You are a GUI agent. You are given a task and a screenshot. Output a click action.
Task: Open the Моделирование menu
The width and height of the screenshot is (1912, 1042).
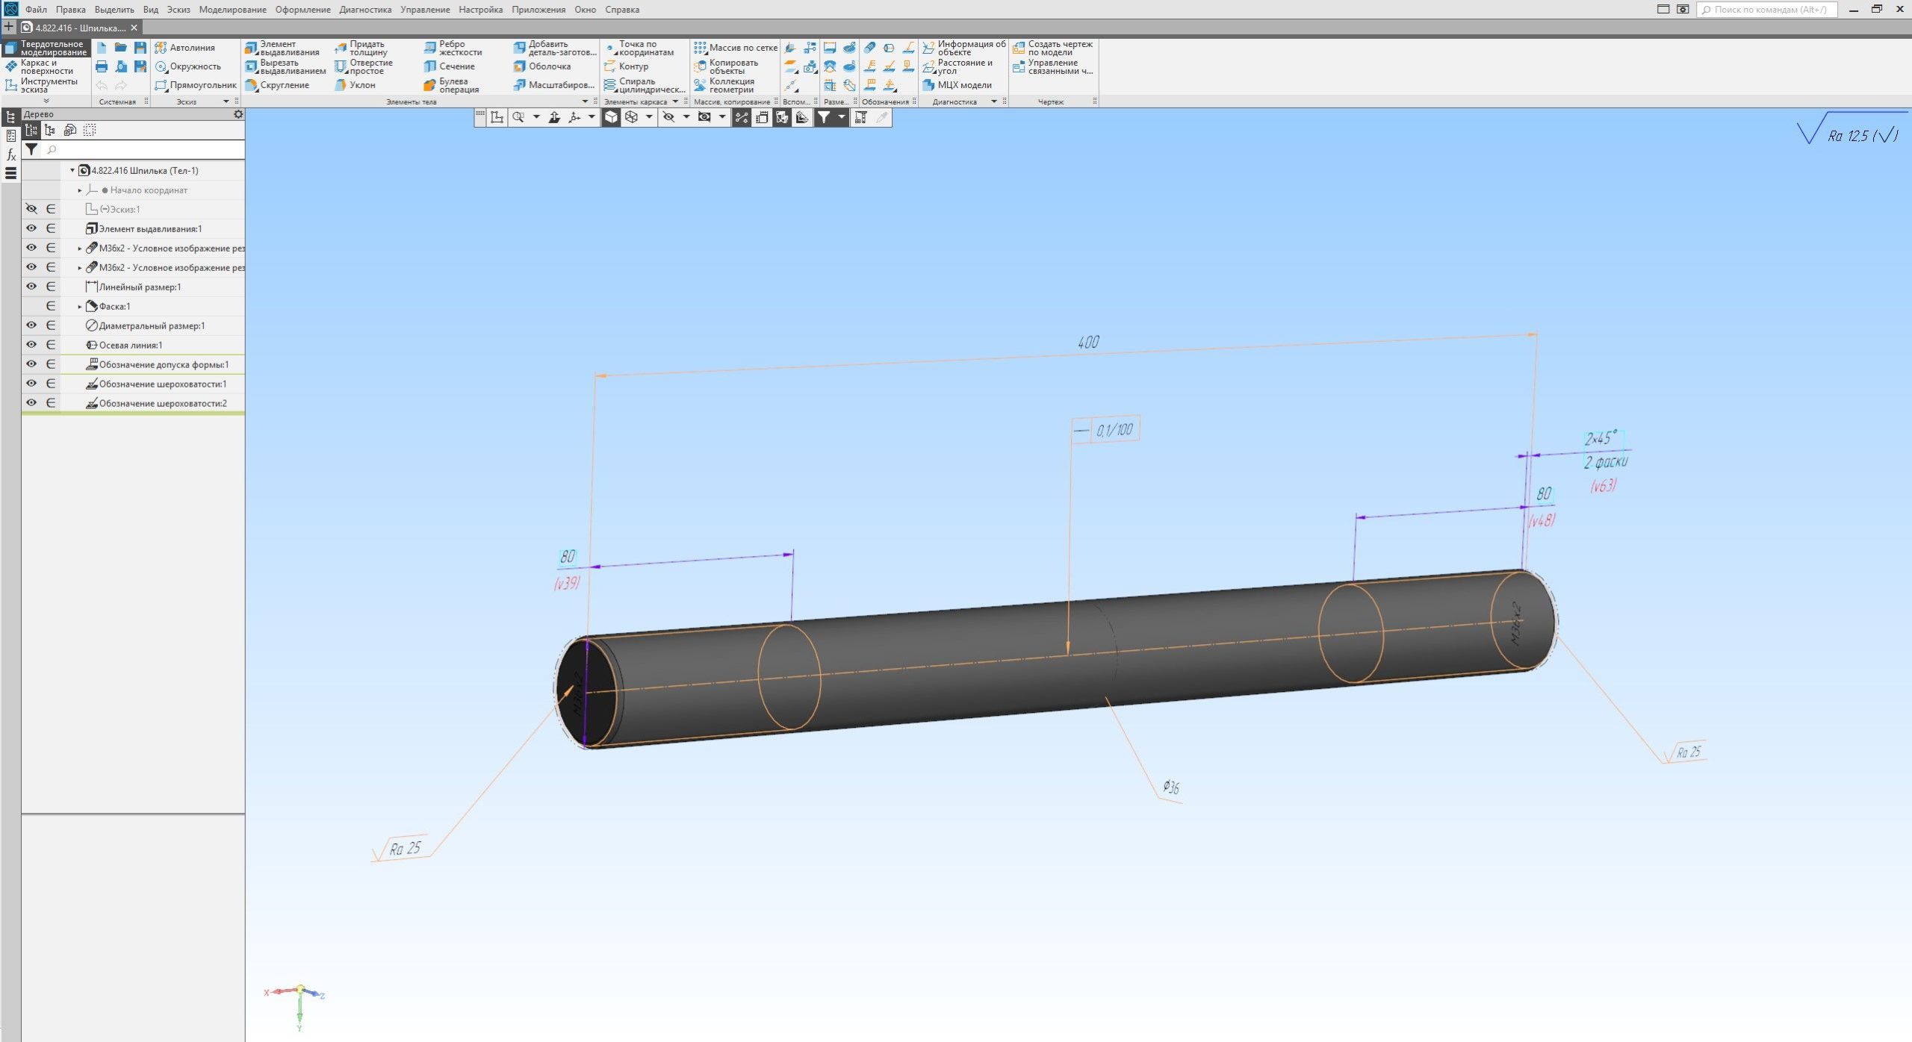point(232,10)
